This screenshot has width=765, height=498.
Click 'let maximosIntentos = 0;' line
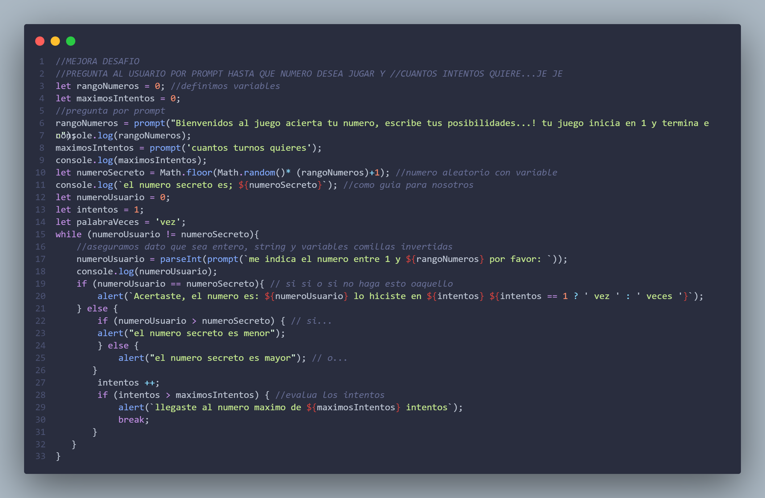118,99
